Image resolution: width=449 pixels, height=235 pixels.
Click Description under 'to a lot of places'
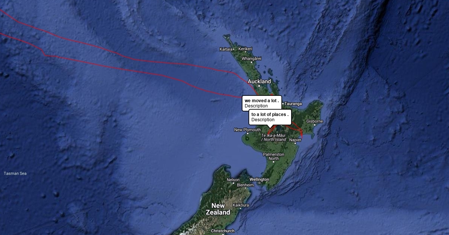point(263,120)
